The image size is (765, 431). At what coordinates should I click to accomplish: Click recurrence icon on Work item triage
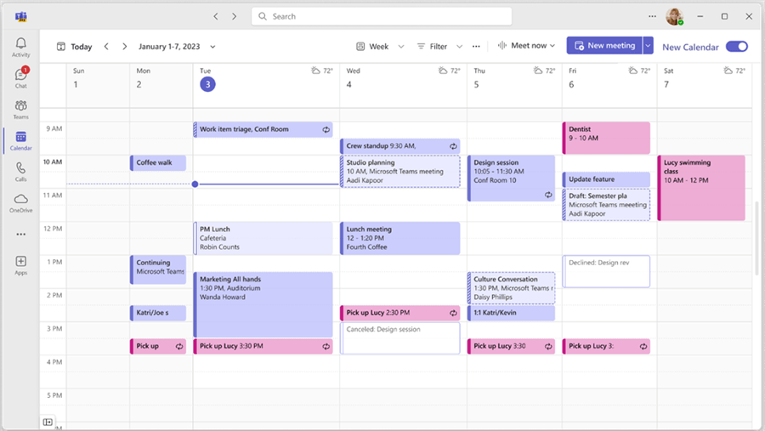(x=326, y=129)
